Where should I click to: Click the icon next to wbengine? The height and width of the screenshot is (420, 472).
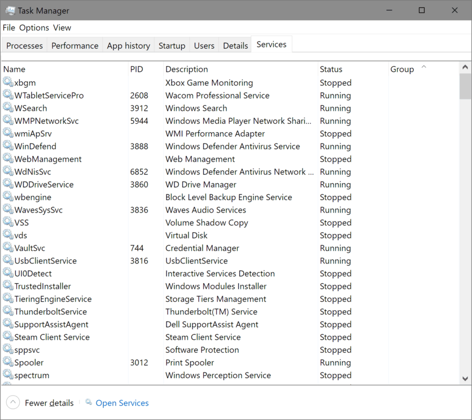point(8,197)
